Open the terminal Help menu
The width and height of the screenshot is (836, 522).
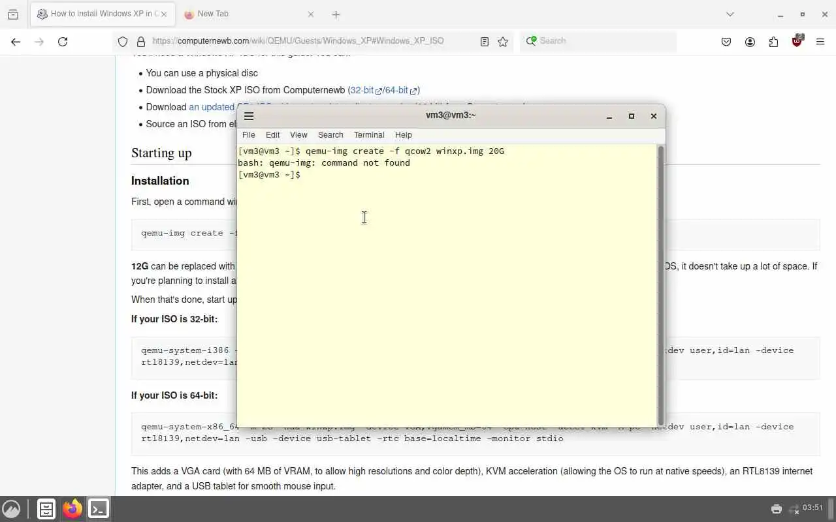tap(404, 135)
